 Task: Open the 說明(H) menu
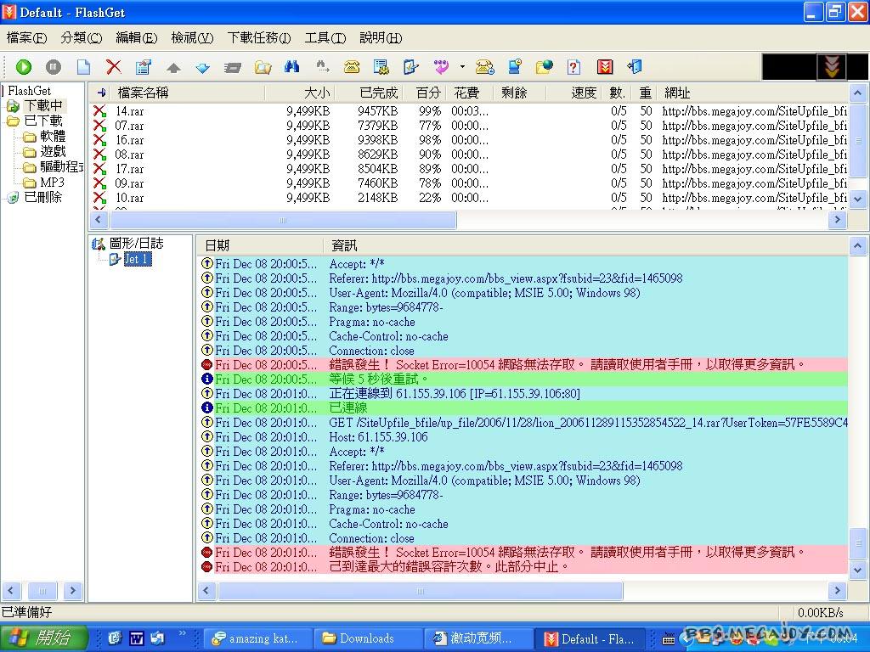tap(381, 37)
